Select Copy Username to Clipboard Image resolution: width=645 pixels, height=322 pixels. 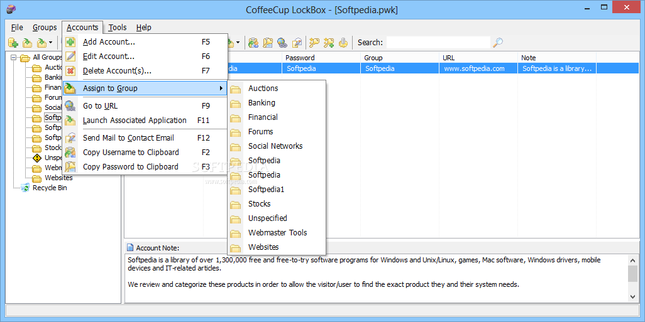click(145, 153)
